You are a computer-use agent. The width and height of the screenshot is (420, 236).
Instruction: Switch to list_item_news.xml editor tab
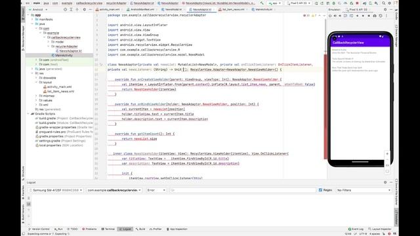(233, 9)
